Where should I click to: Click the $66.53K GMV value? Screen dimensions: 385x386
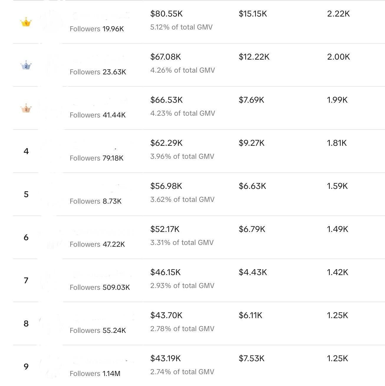coord(166,100)
